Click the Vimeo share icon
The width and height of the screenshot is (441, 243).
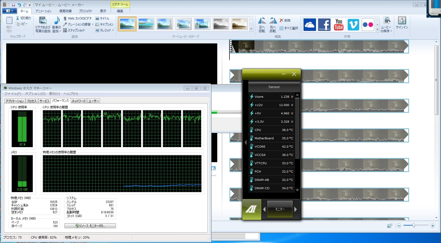353,25
